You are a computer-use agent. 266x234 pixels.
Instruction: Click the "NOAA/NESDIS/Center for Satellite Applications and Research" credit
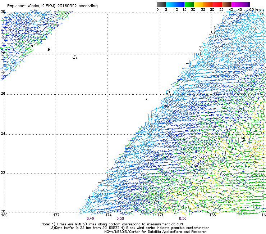(155, 232)
